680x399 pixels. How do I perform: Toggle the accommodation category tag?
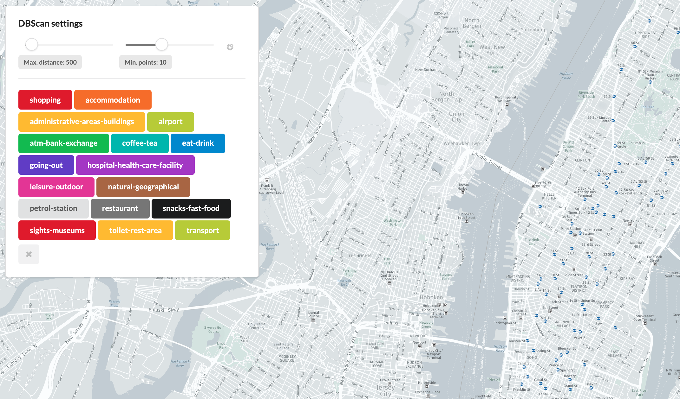tap(113, 100)
